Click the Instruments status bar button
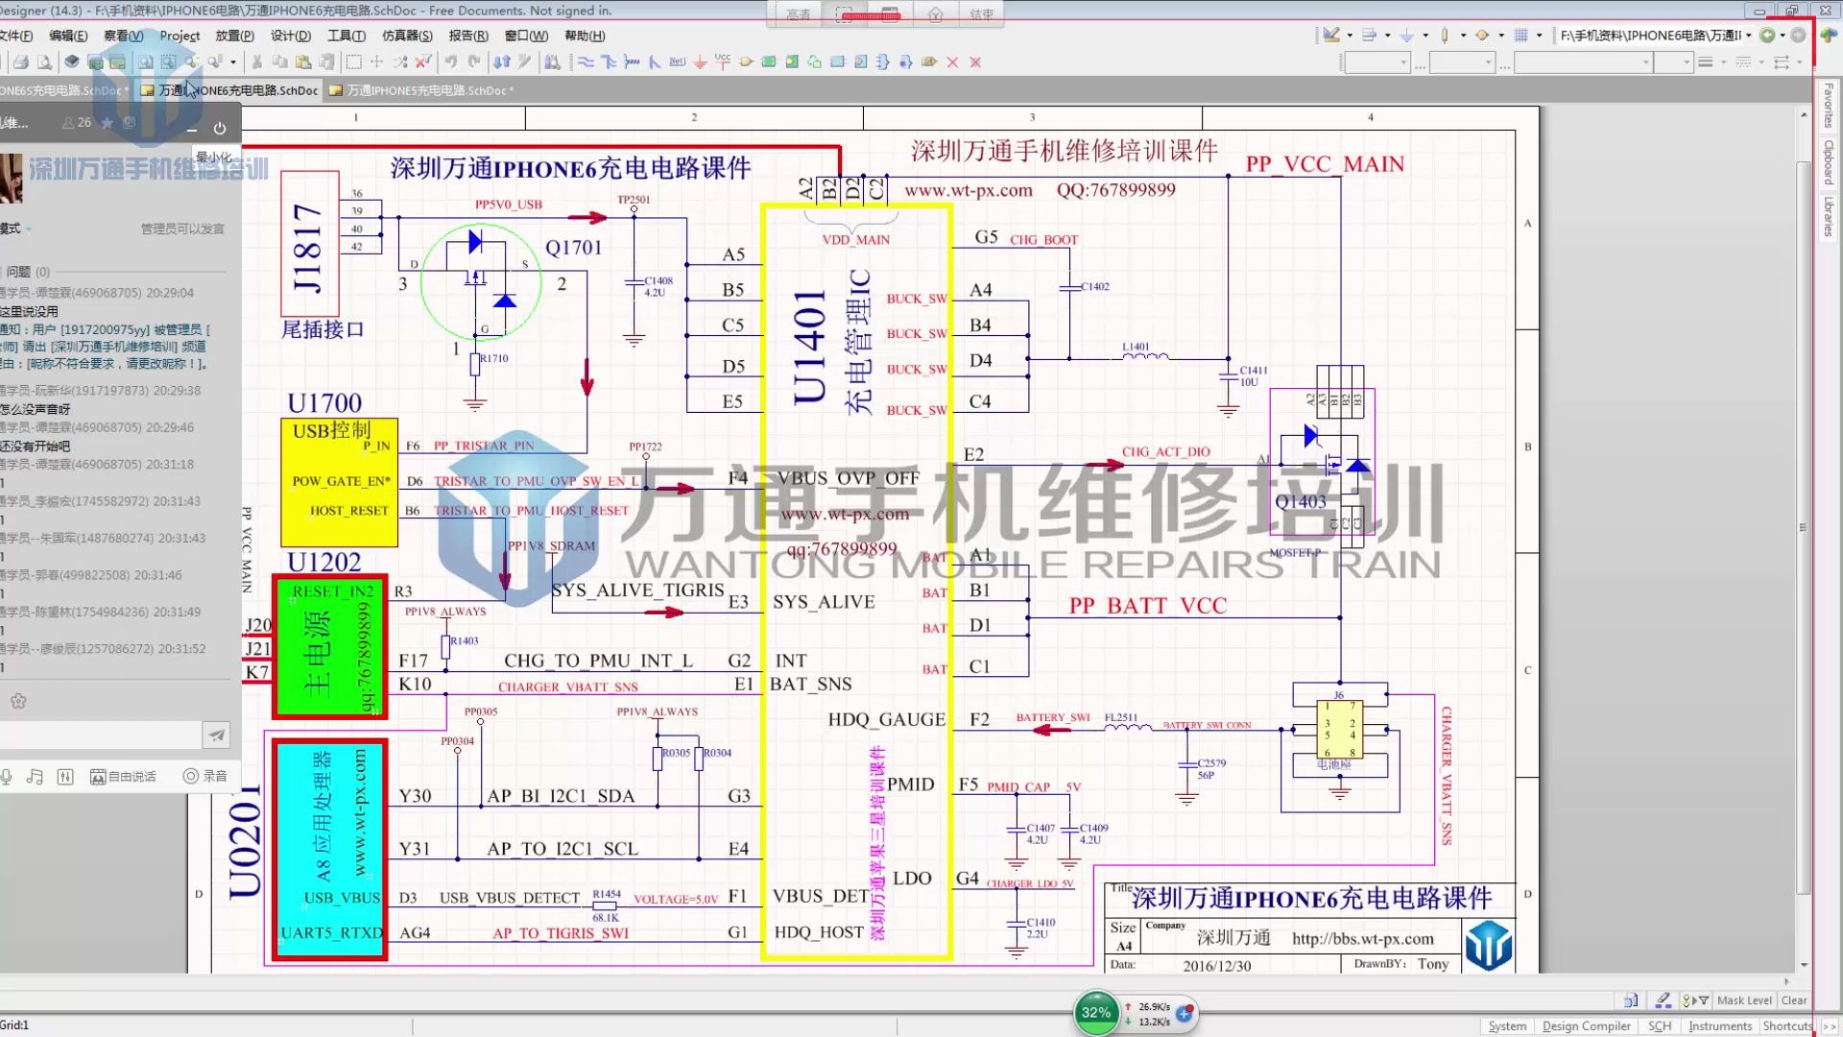Image resolution: width=1843 pixels, height=1037 pixels. point(1720,1026)
